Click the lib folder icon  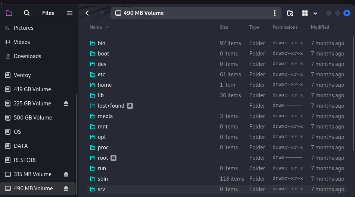92,95
